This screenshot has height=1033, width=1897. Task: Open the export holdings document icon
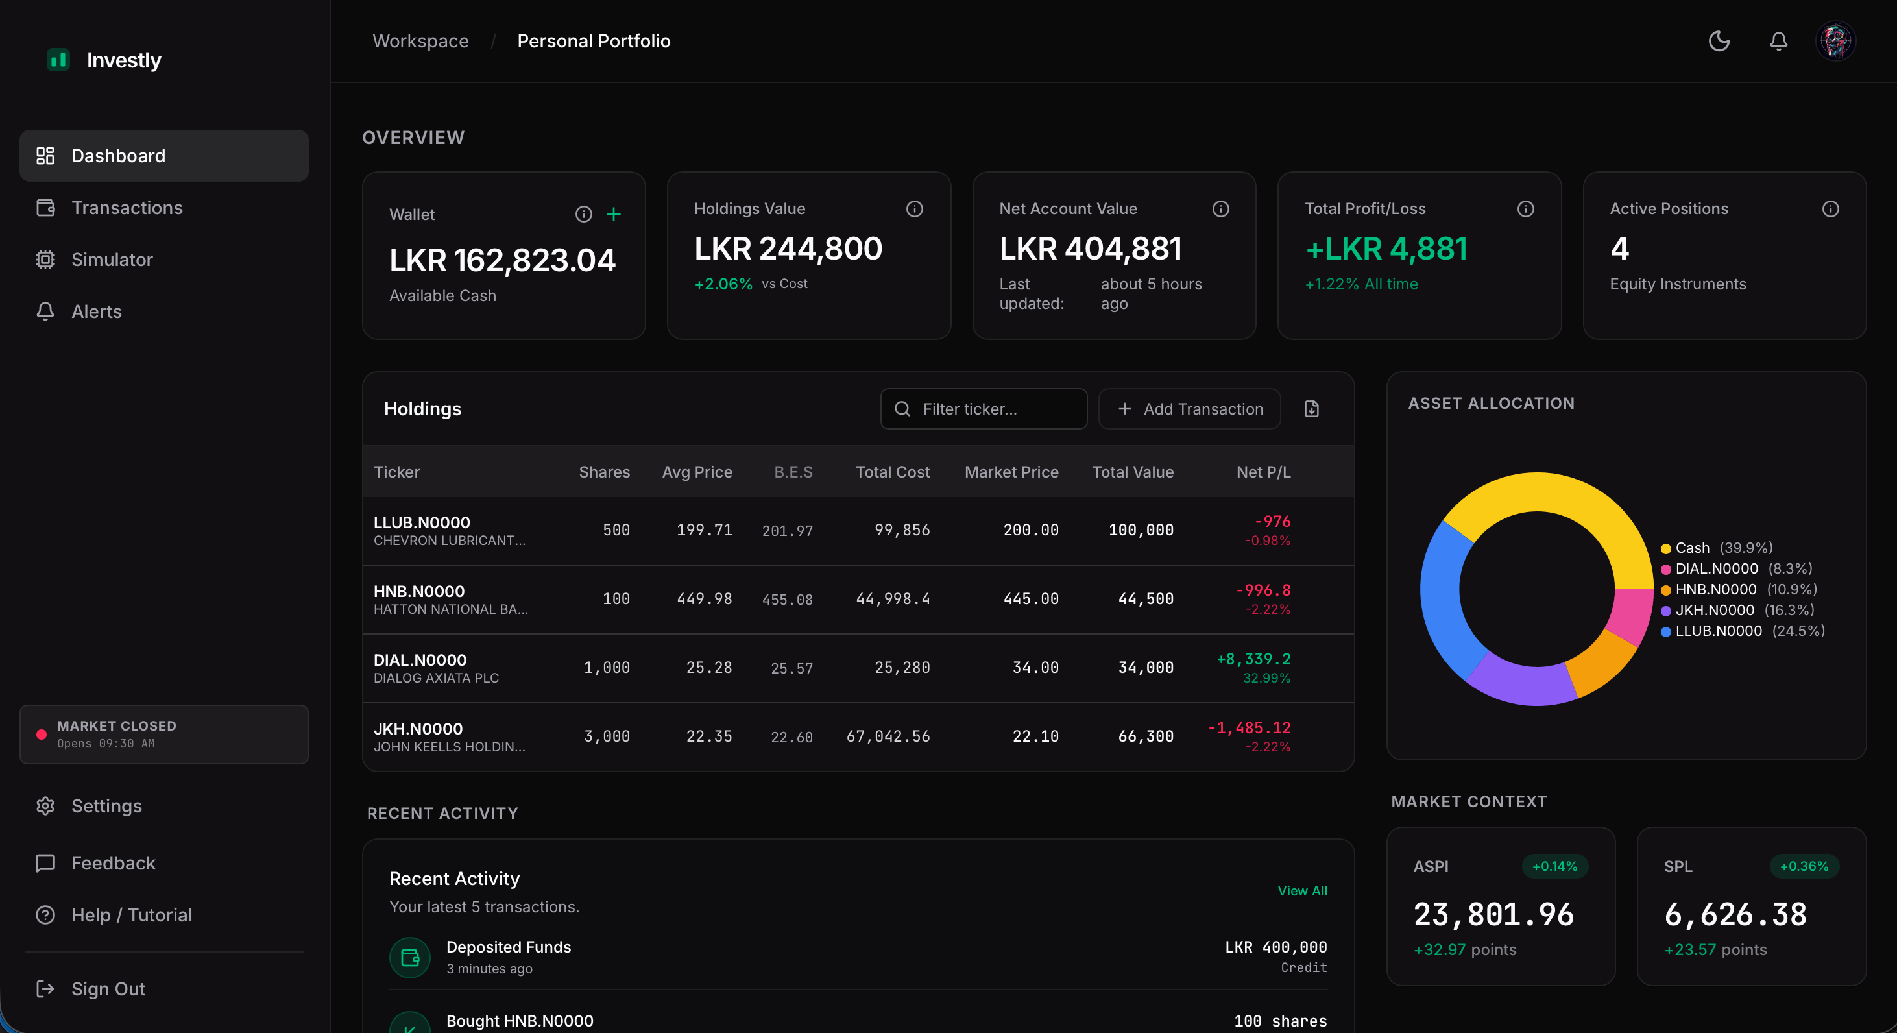pos(1311,409)
